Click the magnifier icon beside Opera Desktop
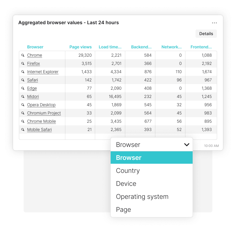This screenshot has height=236, width=236. (23, 105)
